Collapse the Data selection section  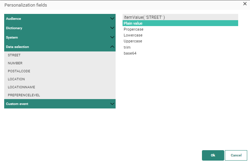[112, 47]
